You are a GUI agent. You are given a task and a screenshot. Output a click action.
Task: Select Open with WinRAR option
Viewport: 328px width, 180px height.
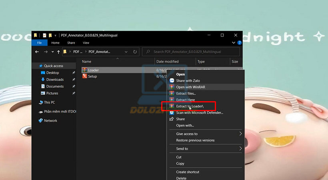coord(190,87)
